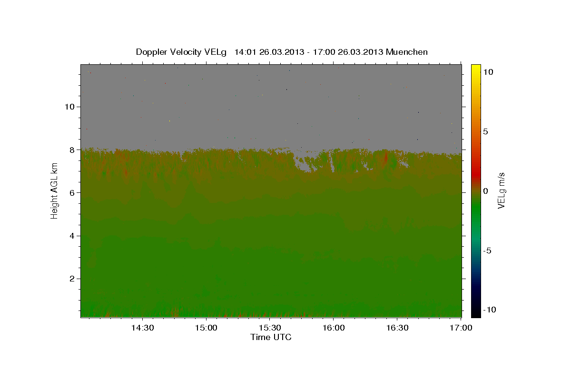
Task: Click the height tick label '10'
Action: 71,106
